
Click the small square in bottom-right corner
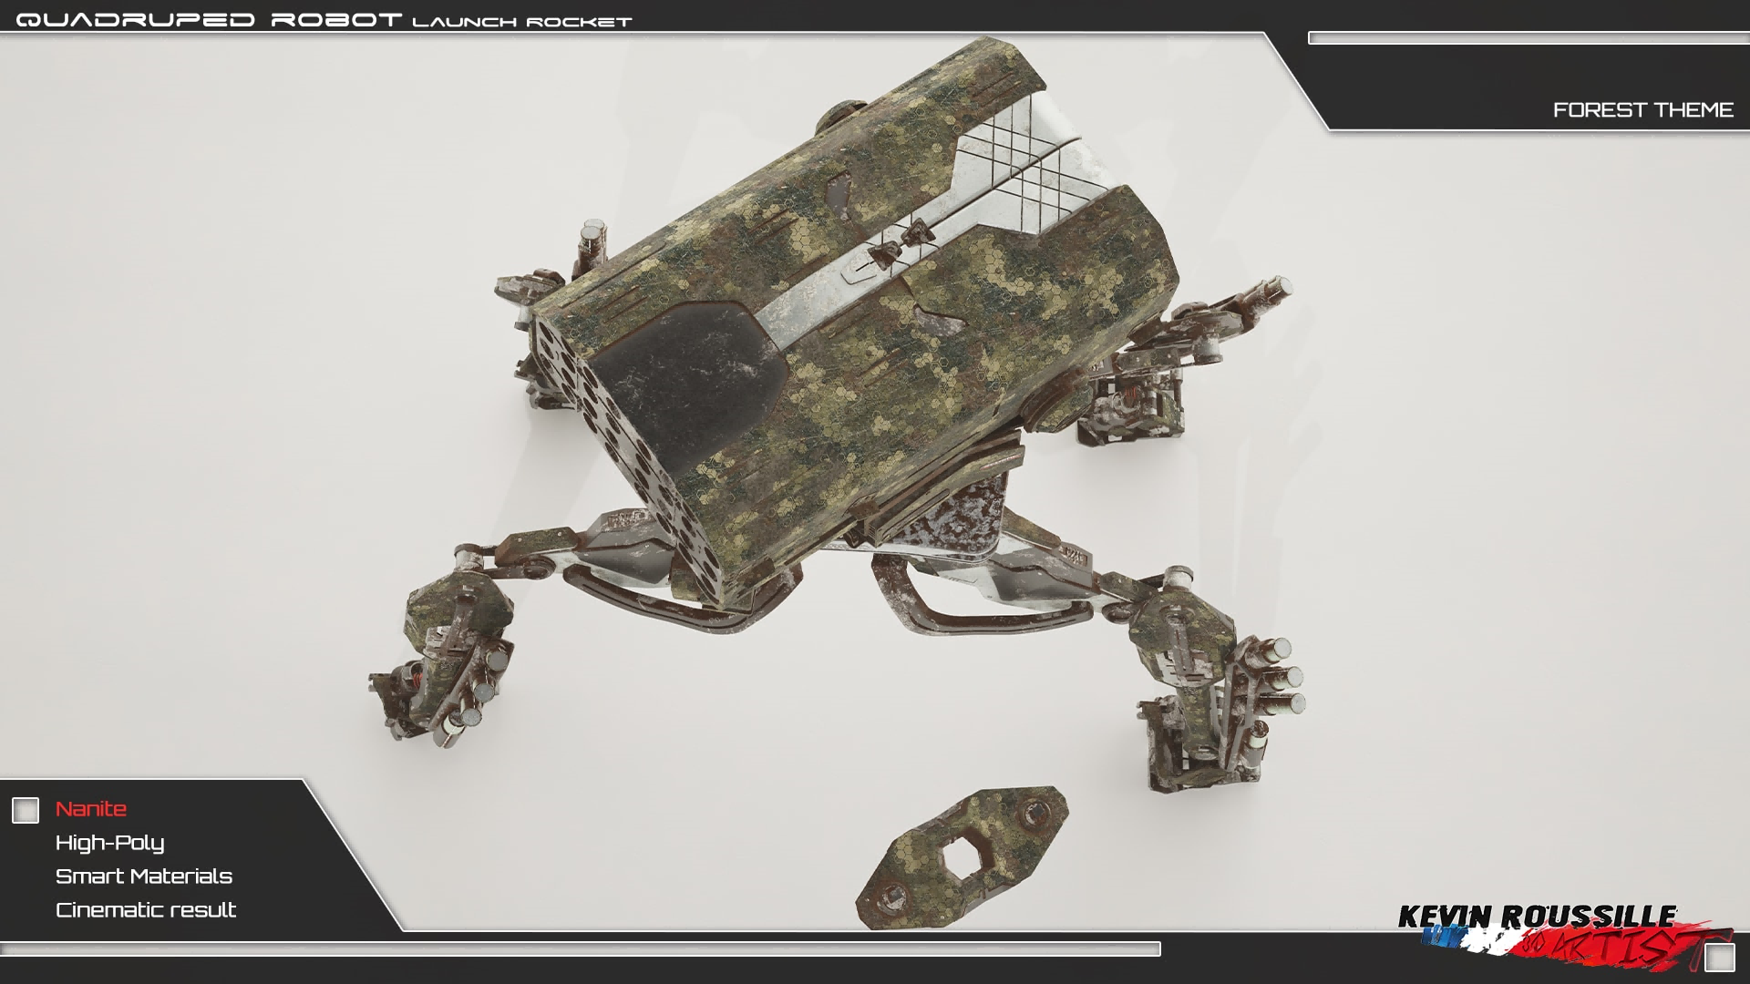tap(1719, 958)
